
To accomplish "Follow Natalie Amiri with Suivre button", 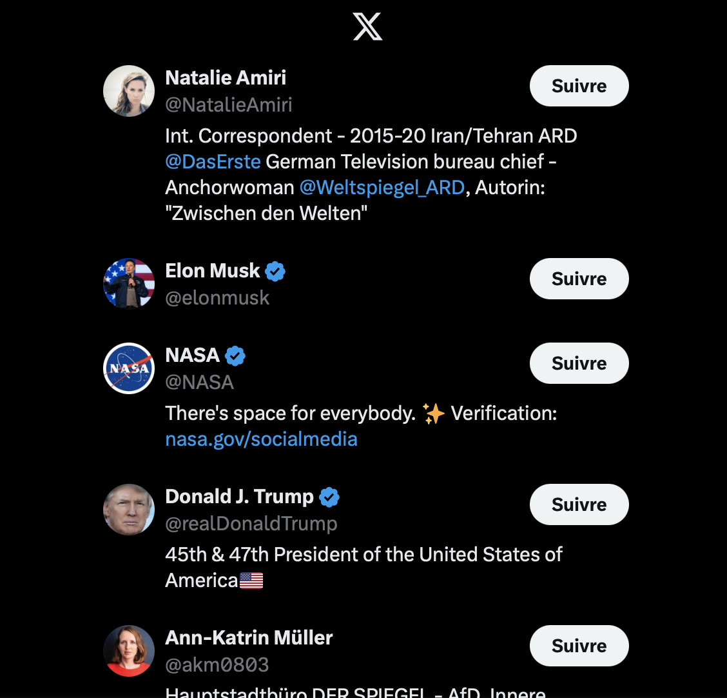I will (579, 86).
